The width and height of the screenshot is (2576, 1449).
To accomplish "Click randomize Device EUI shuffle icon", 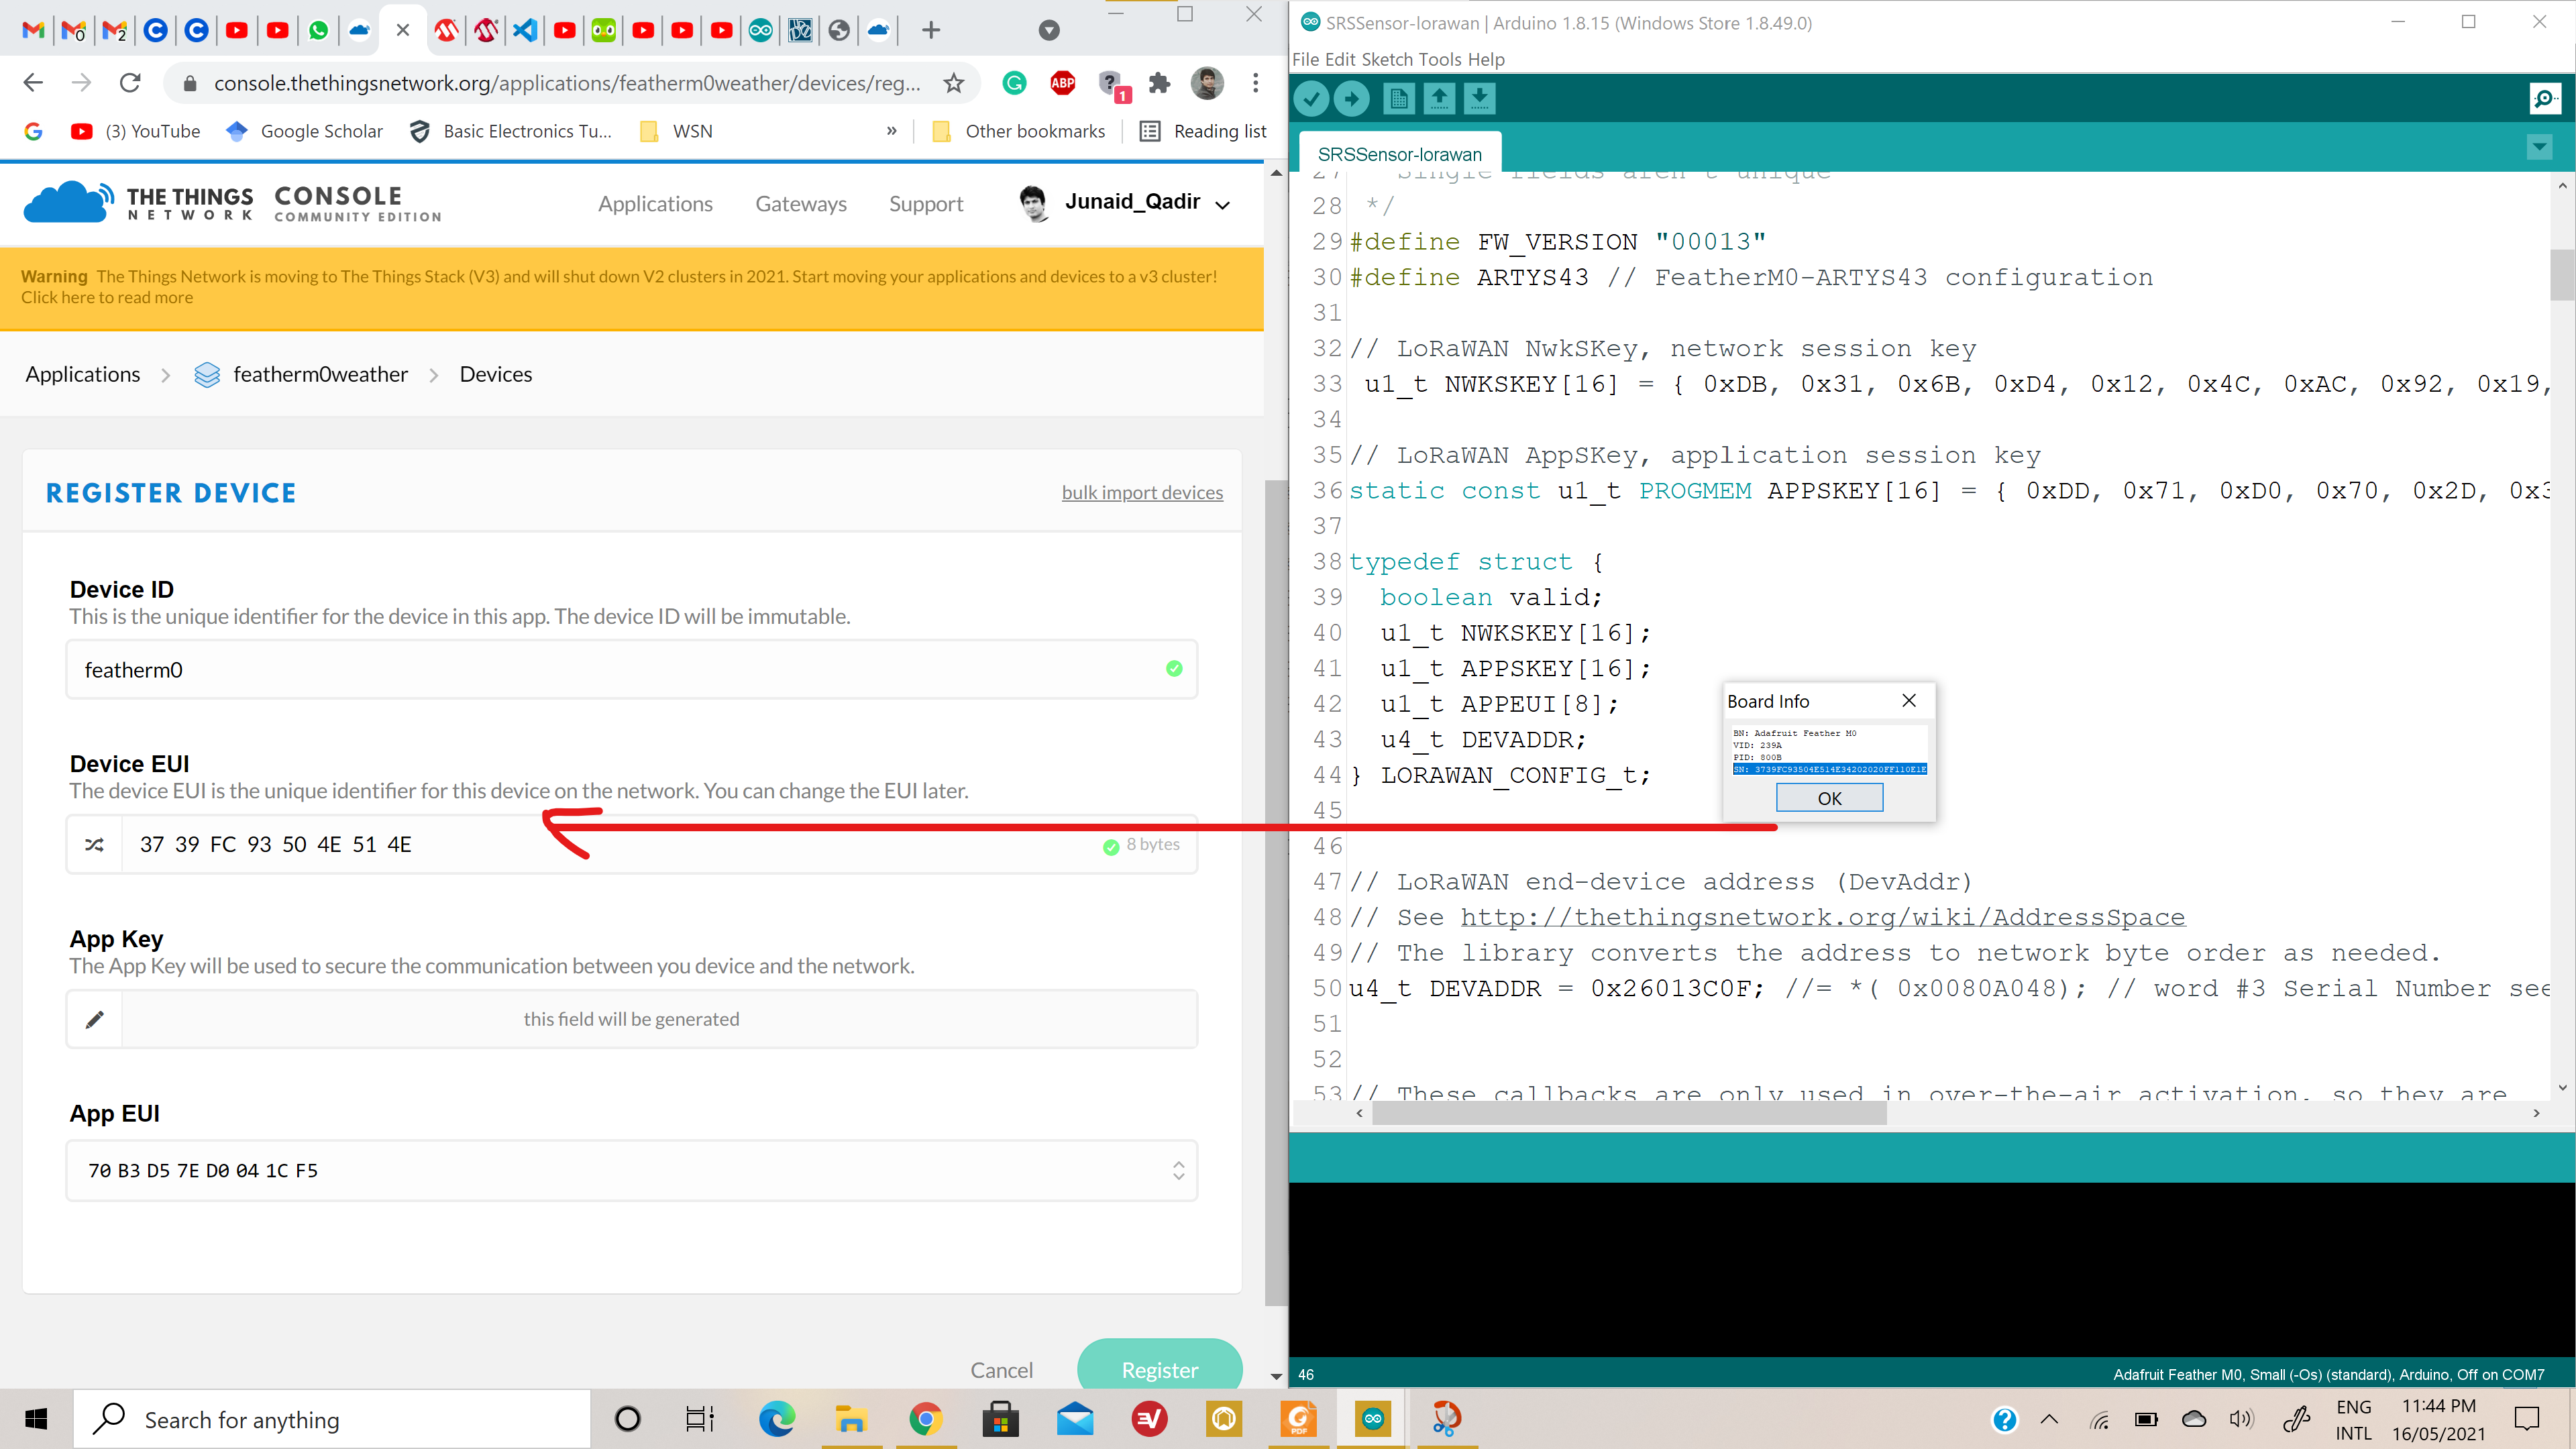I will click(x=95, y=845).
